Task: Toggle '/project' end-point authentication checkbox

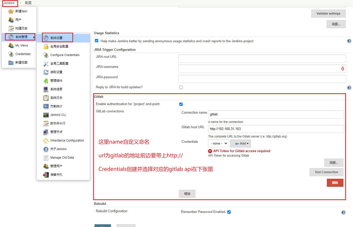Action: (181, 104)
